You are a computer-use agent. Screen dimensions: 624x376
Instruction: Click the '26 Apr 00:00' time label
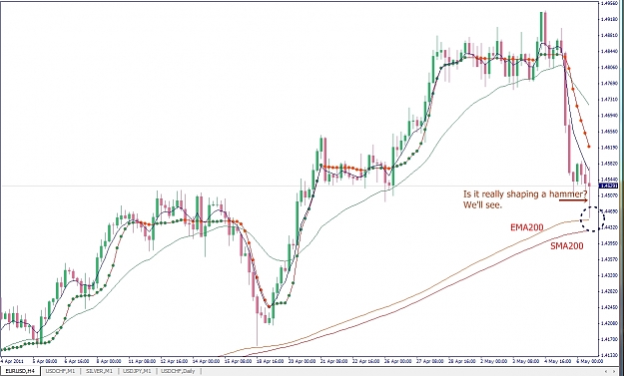pyautogui.click(x=399, y=361)
